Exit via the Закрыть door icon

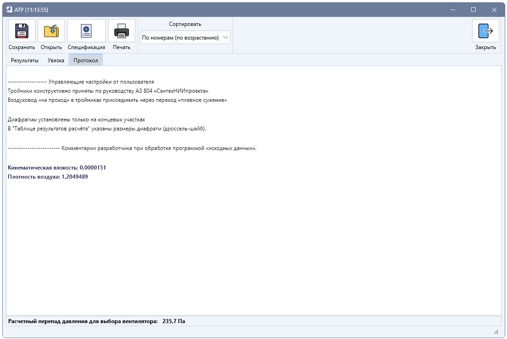485,31
